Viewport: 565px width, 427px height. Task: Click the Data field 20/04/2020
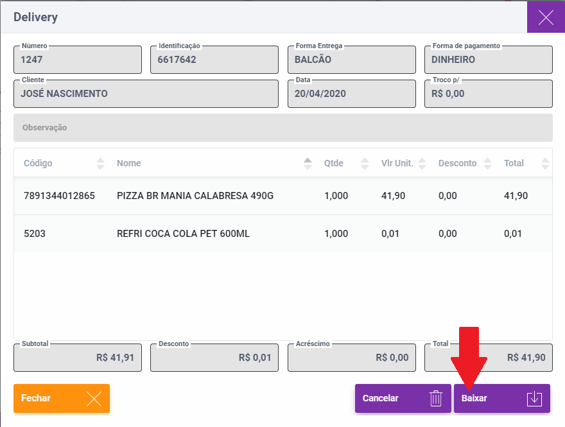click(x=351, y=94)
